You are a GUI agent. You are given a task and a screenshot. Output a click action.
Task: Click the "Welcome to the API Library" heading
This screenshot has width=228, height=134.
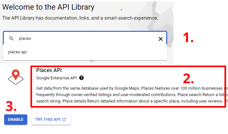click(x=48, y=6)
